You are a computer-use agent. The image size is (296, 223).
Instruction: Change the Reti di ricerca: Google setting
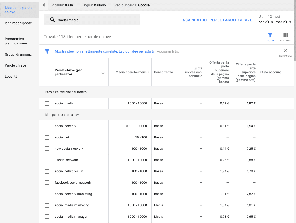[132, 5]
